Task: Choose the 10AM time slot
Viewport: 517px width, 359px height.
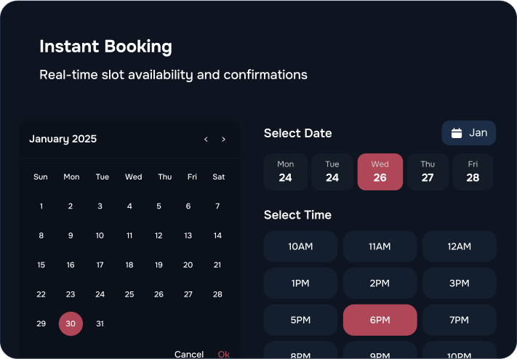Action: (300, 246)
